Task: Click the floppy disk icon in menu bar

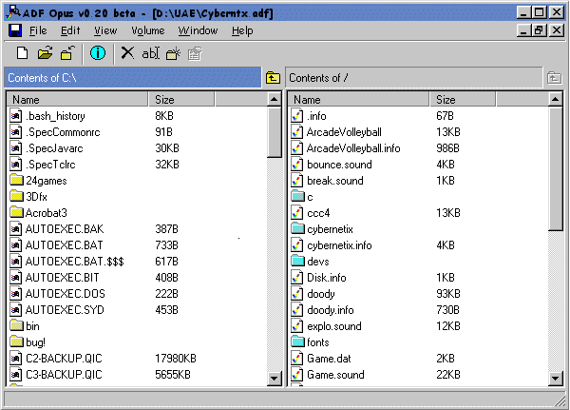Action: click(15, 30)
